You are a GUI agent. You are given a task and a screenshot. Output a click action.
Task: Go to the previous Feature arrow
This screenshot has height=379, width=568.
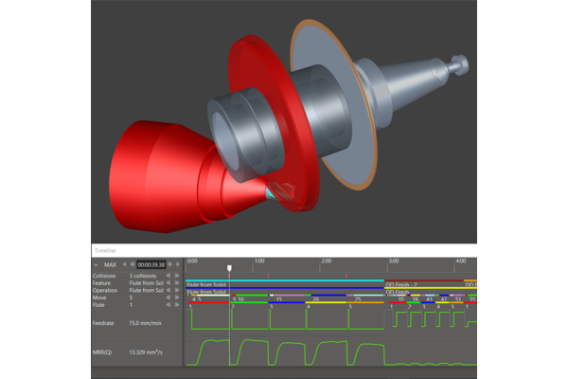[x=169, y=283]
